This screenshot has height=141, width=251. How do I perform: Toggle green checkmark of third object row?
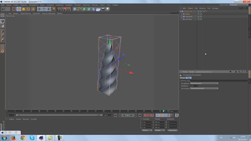point(201,16)
